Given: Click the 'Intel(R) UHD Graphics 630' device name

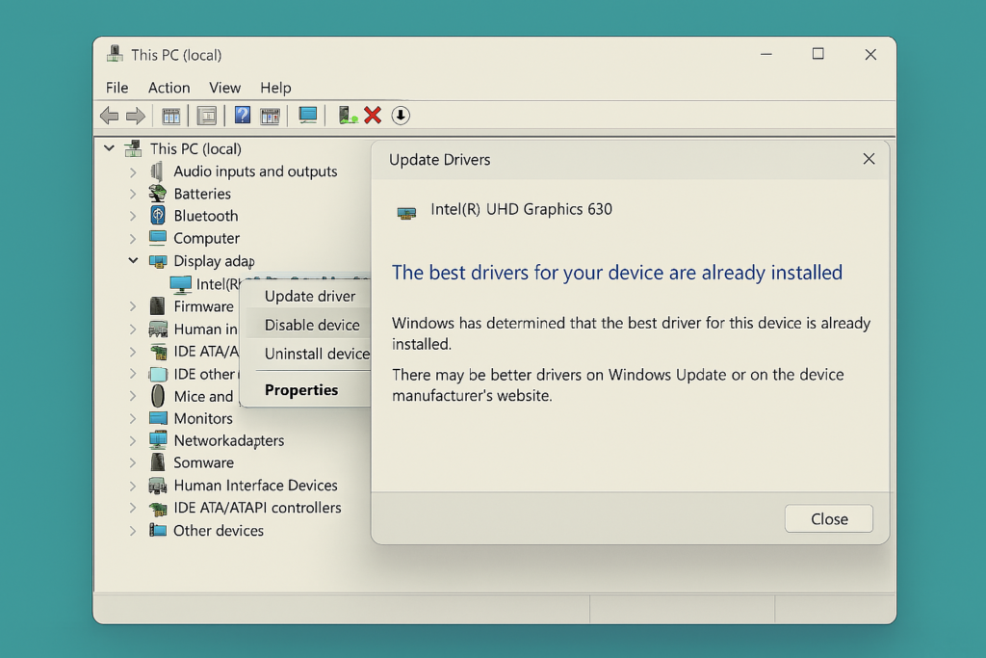Looking at the screenshot, I should tap(521, 209).
